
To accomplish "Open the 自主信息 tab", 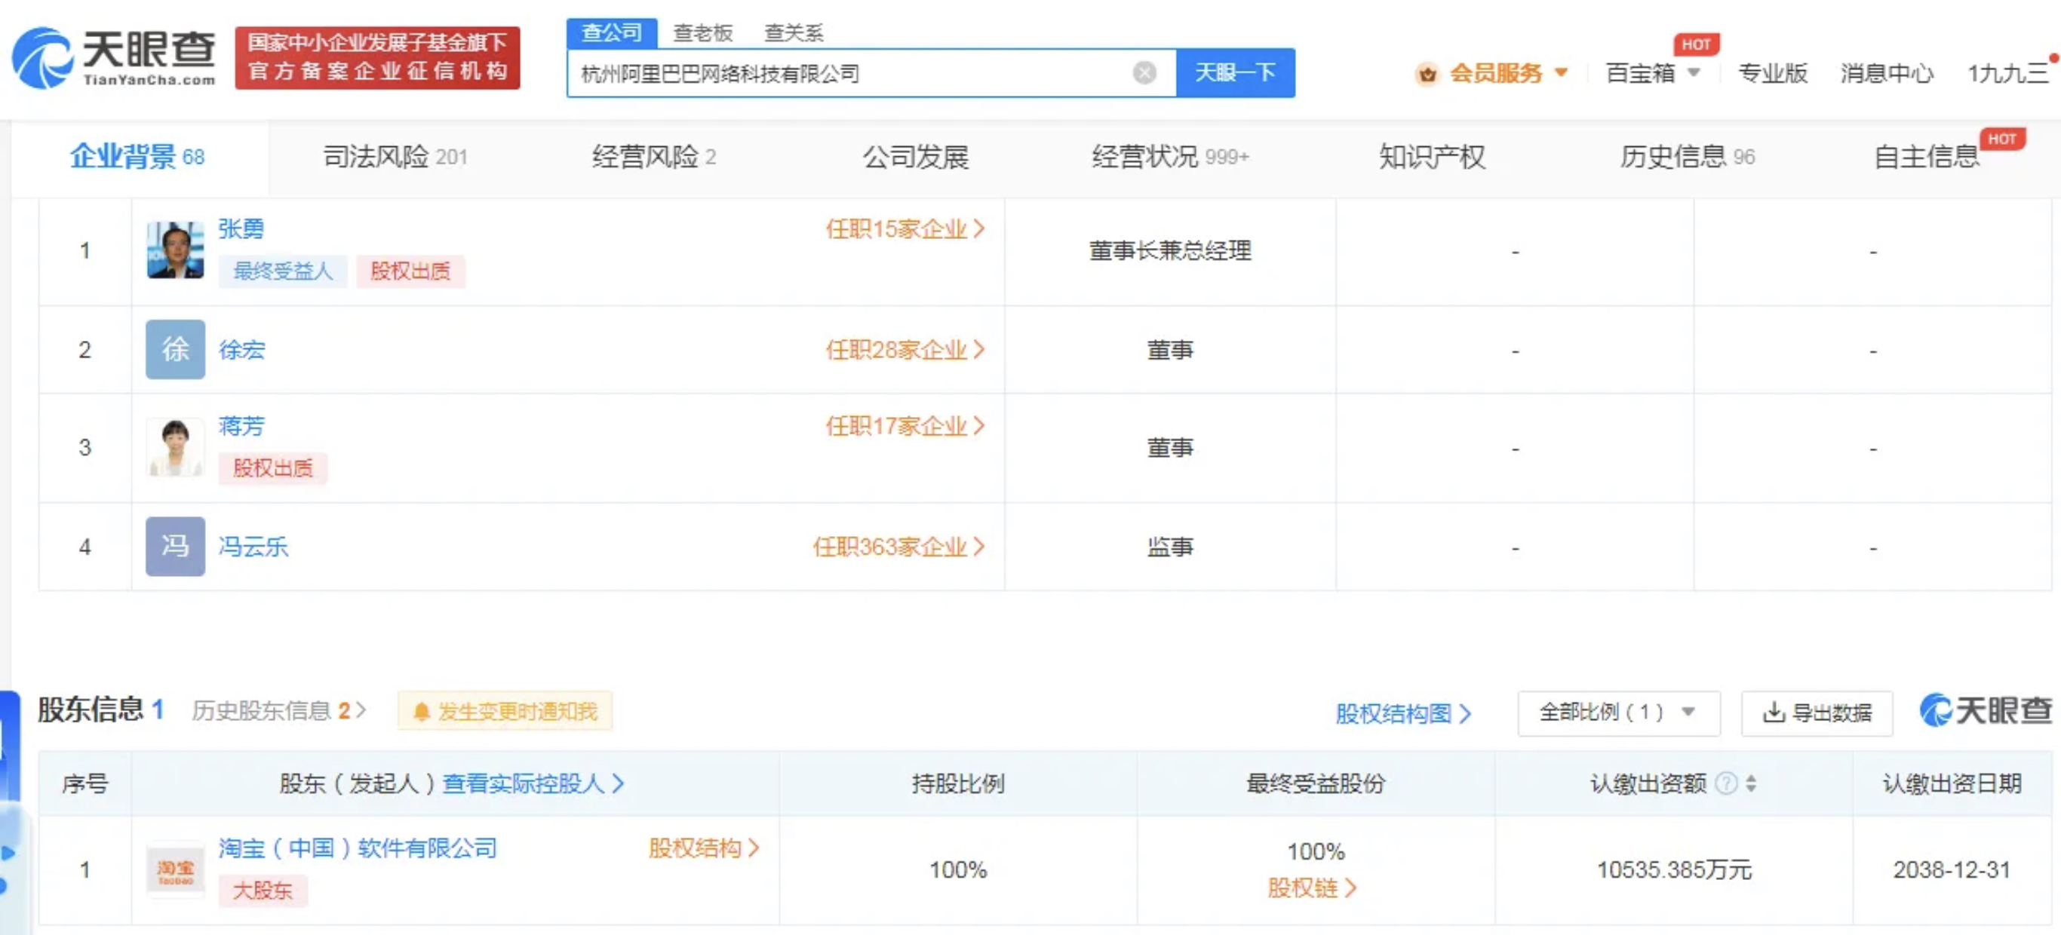I will [1926, 157].
